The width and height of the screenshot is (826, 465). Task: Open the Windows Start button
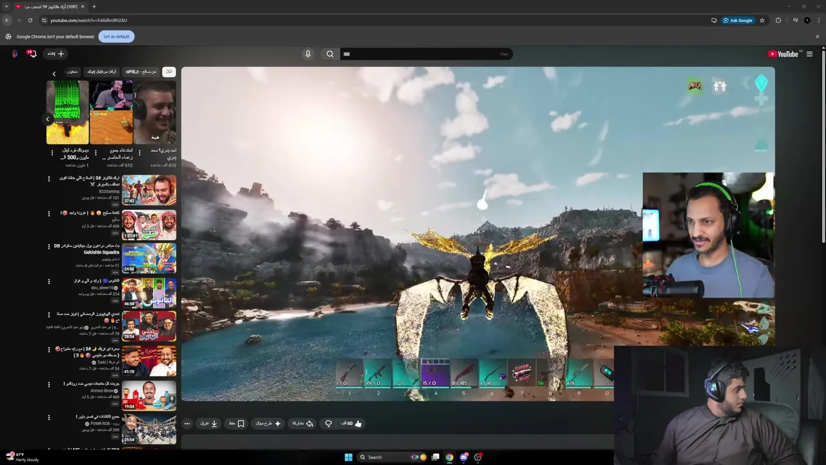coord(348,457)
